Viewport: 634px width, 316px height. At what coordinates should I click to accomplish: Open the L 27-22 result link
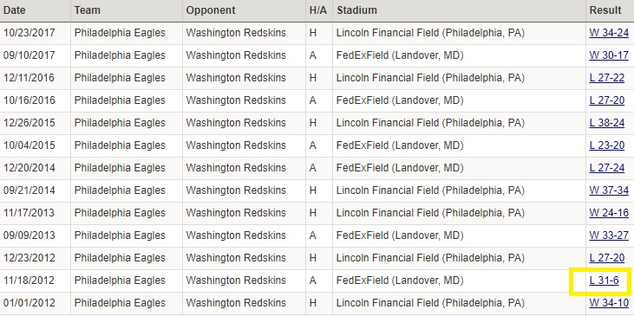tap(606, 78)
